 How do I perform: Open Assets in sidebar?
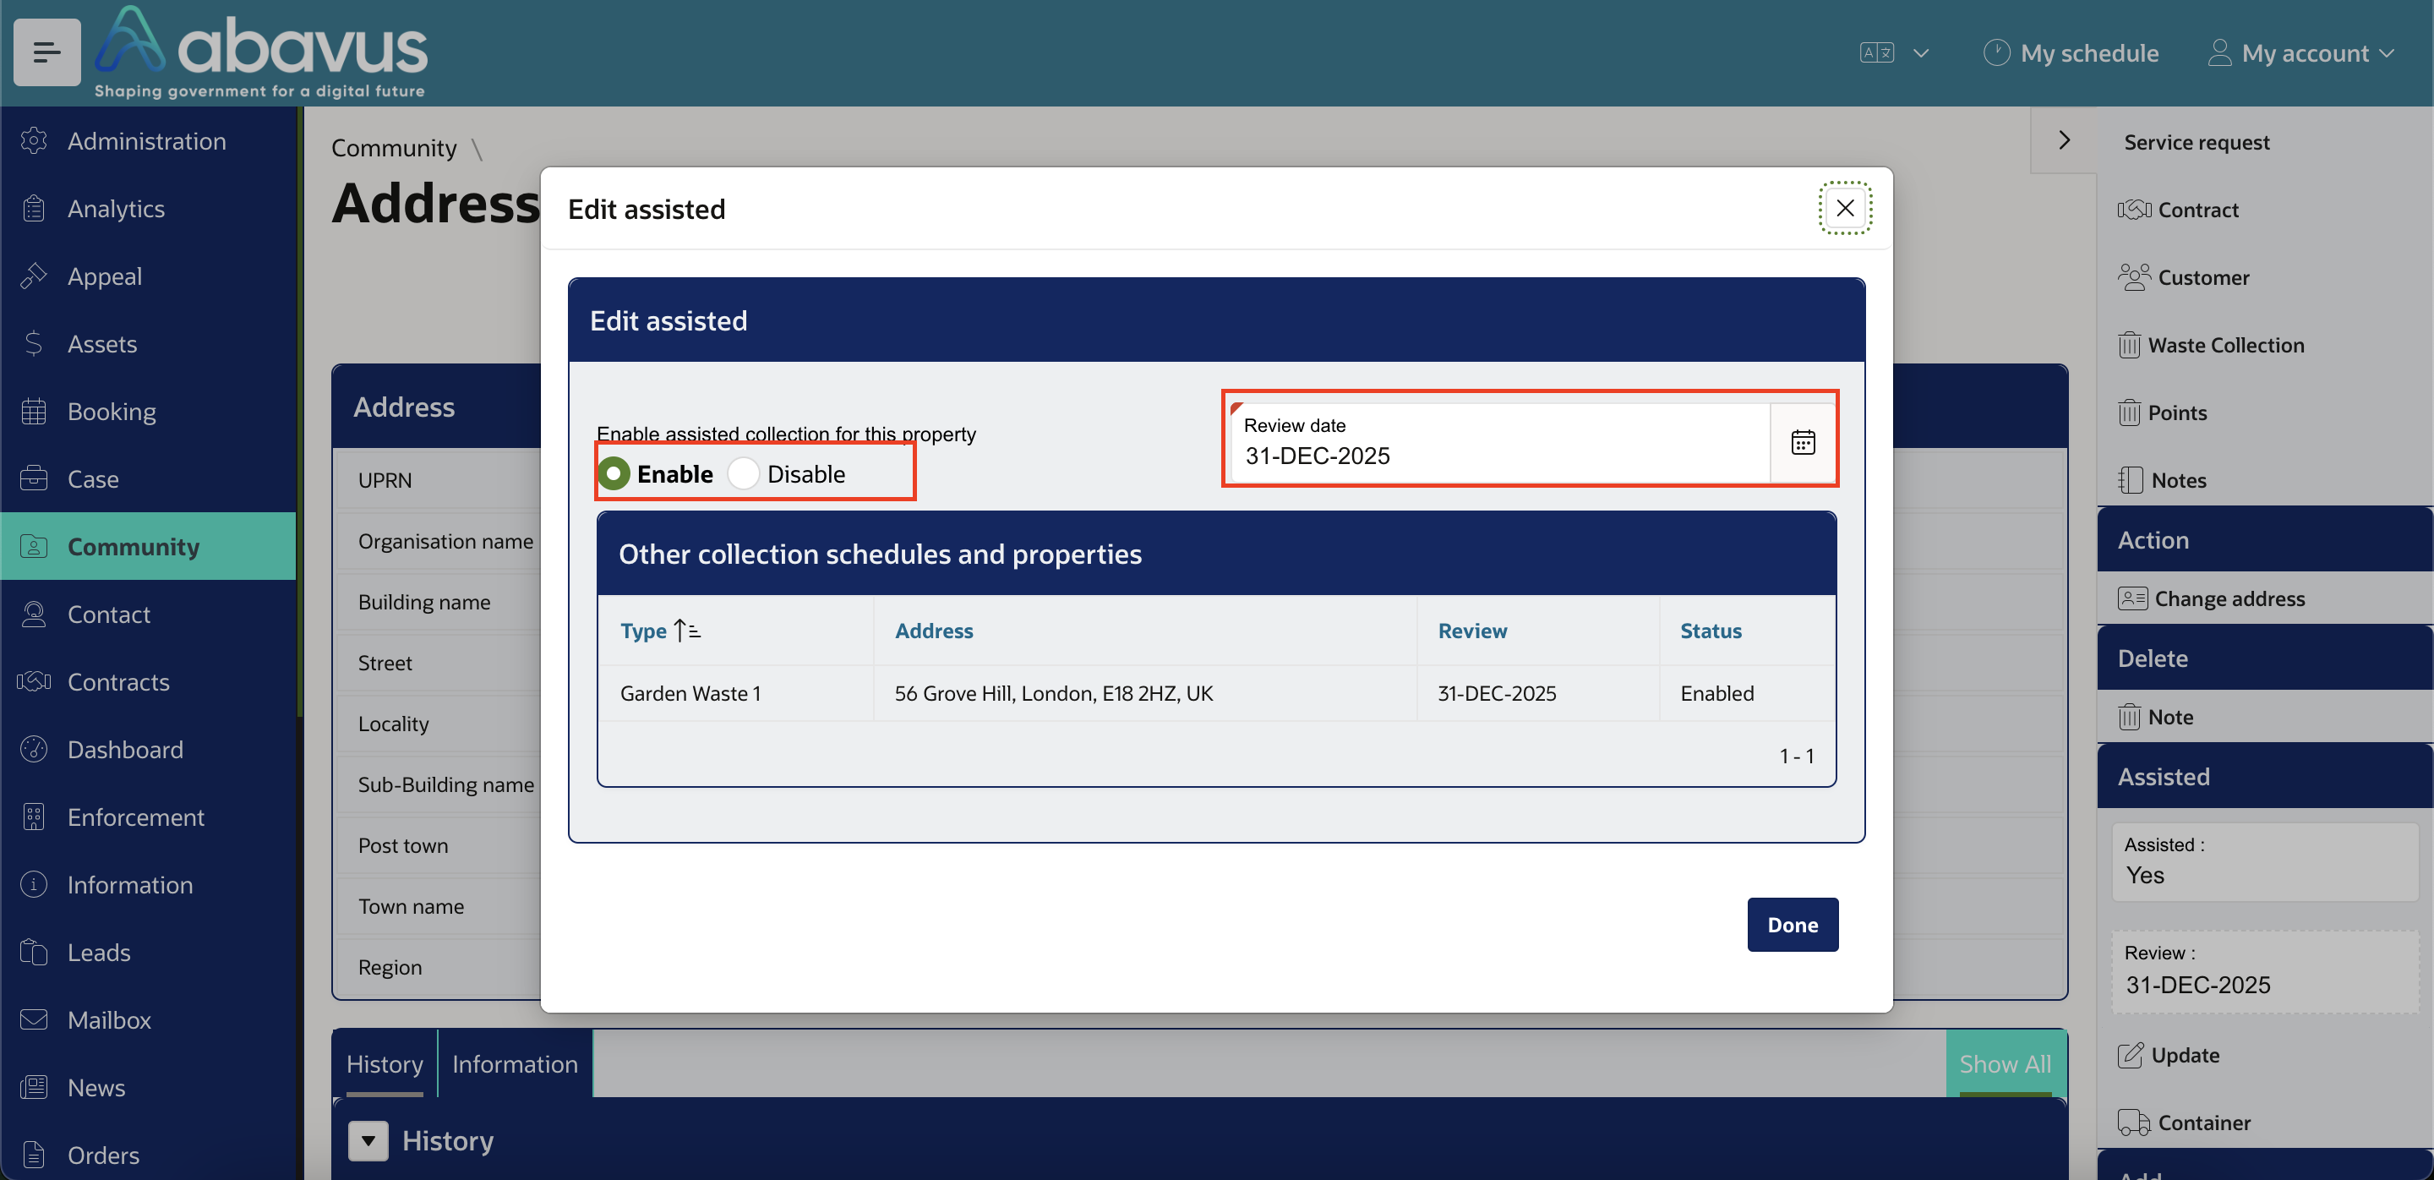pos(149,343)
